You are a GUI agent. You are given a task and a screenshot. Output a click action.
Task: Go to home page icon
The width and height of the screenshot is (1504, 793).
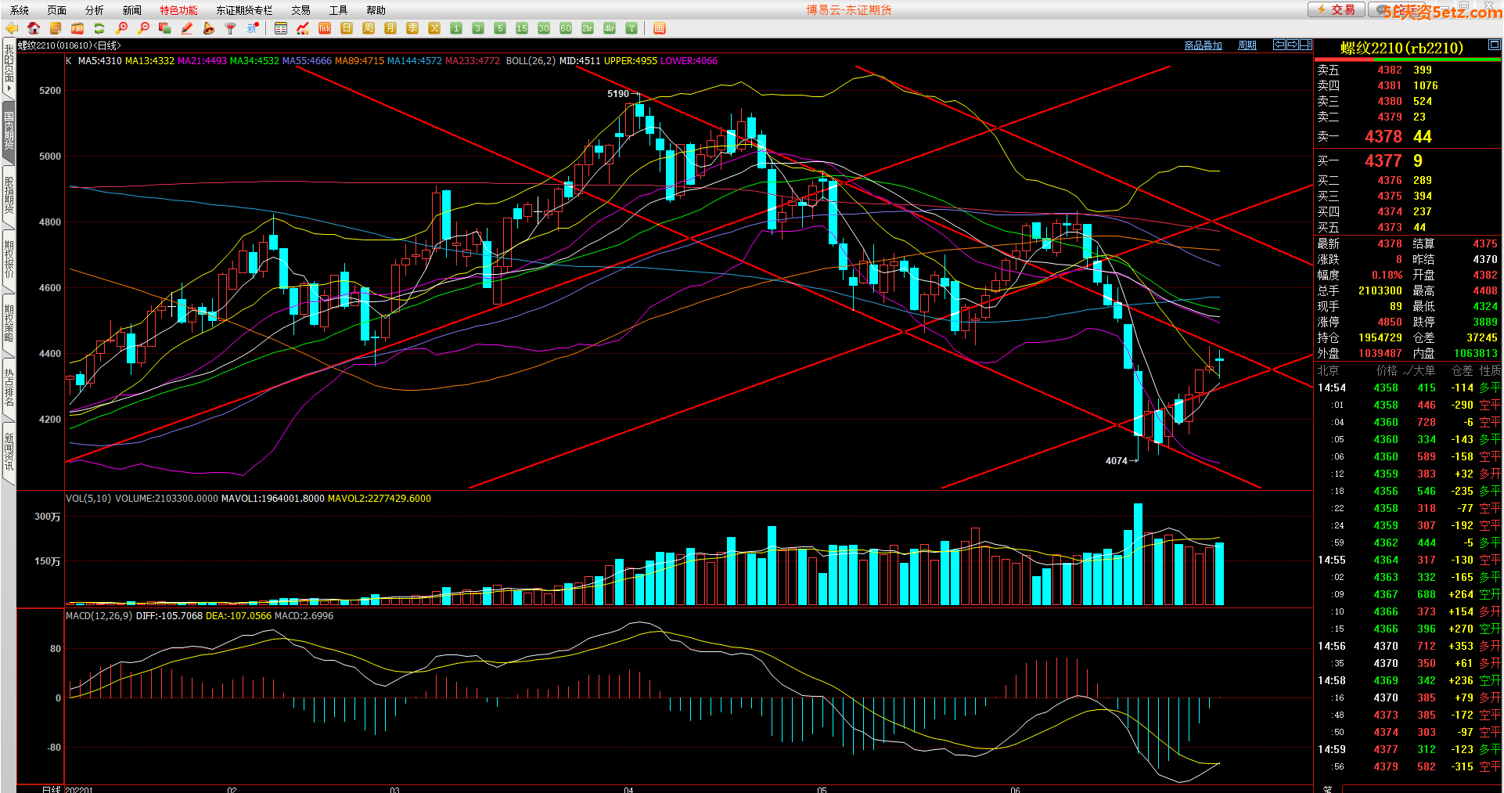[x=34, y=28]
